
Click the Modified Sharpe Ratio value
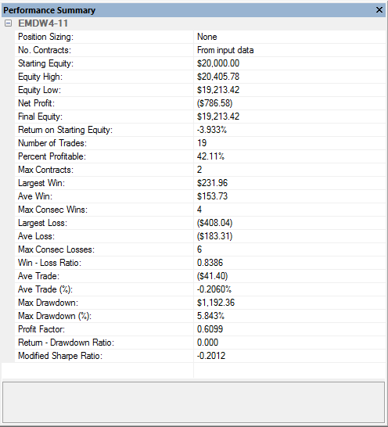[x=211, y=356]
